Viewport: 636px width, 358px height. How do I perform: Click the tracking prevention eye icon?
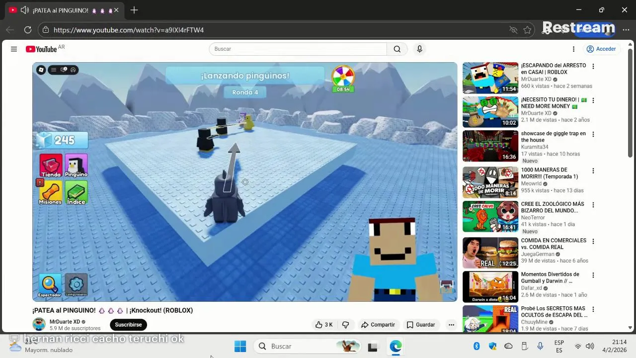click(x=513, y=30)
